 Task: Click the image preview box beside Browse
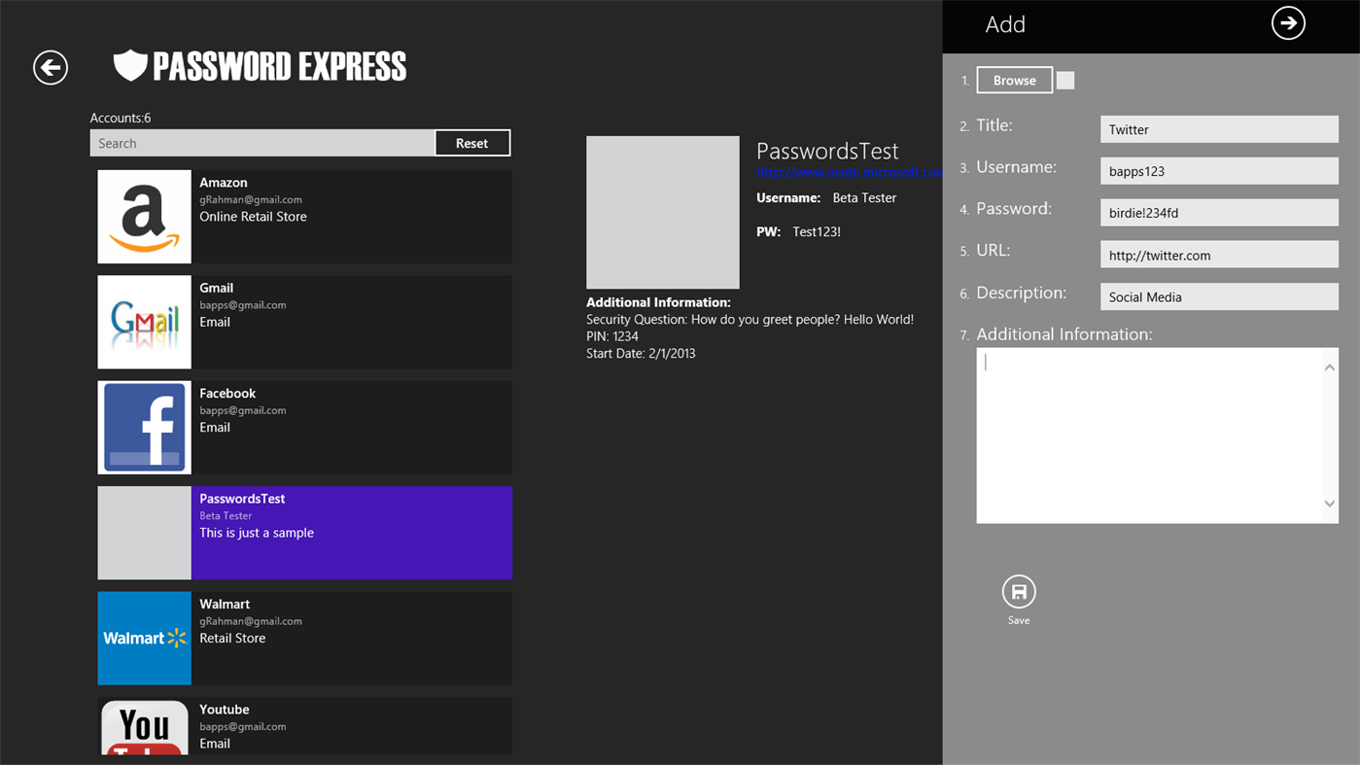pyautogui.click(x=1065, y=81)
